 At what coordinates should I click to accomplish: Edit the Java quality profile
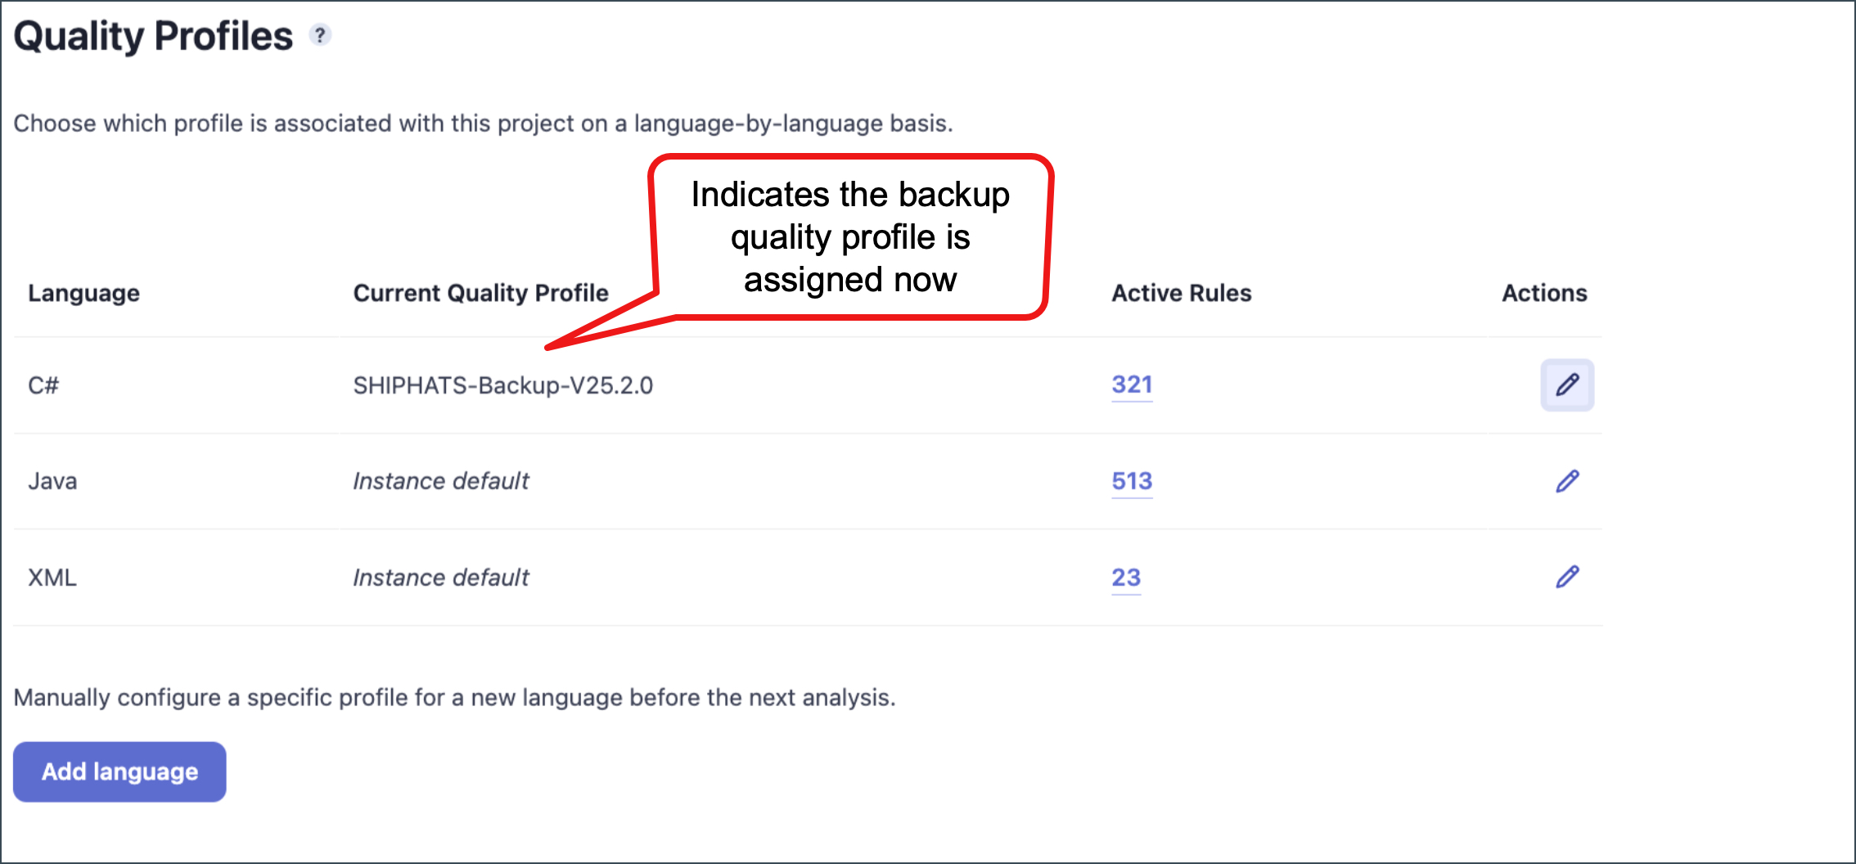tap(1566, 481)
